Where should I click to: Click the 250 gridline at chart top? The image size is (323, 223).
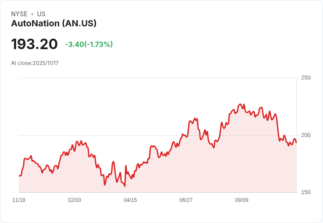(158, 78)
